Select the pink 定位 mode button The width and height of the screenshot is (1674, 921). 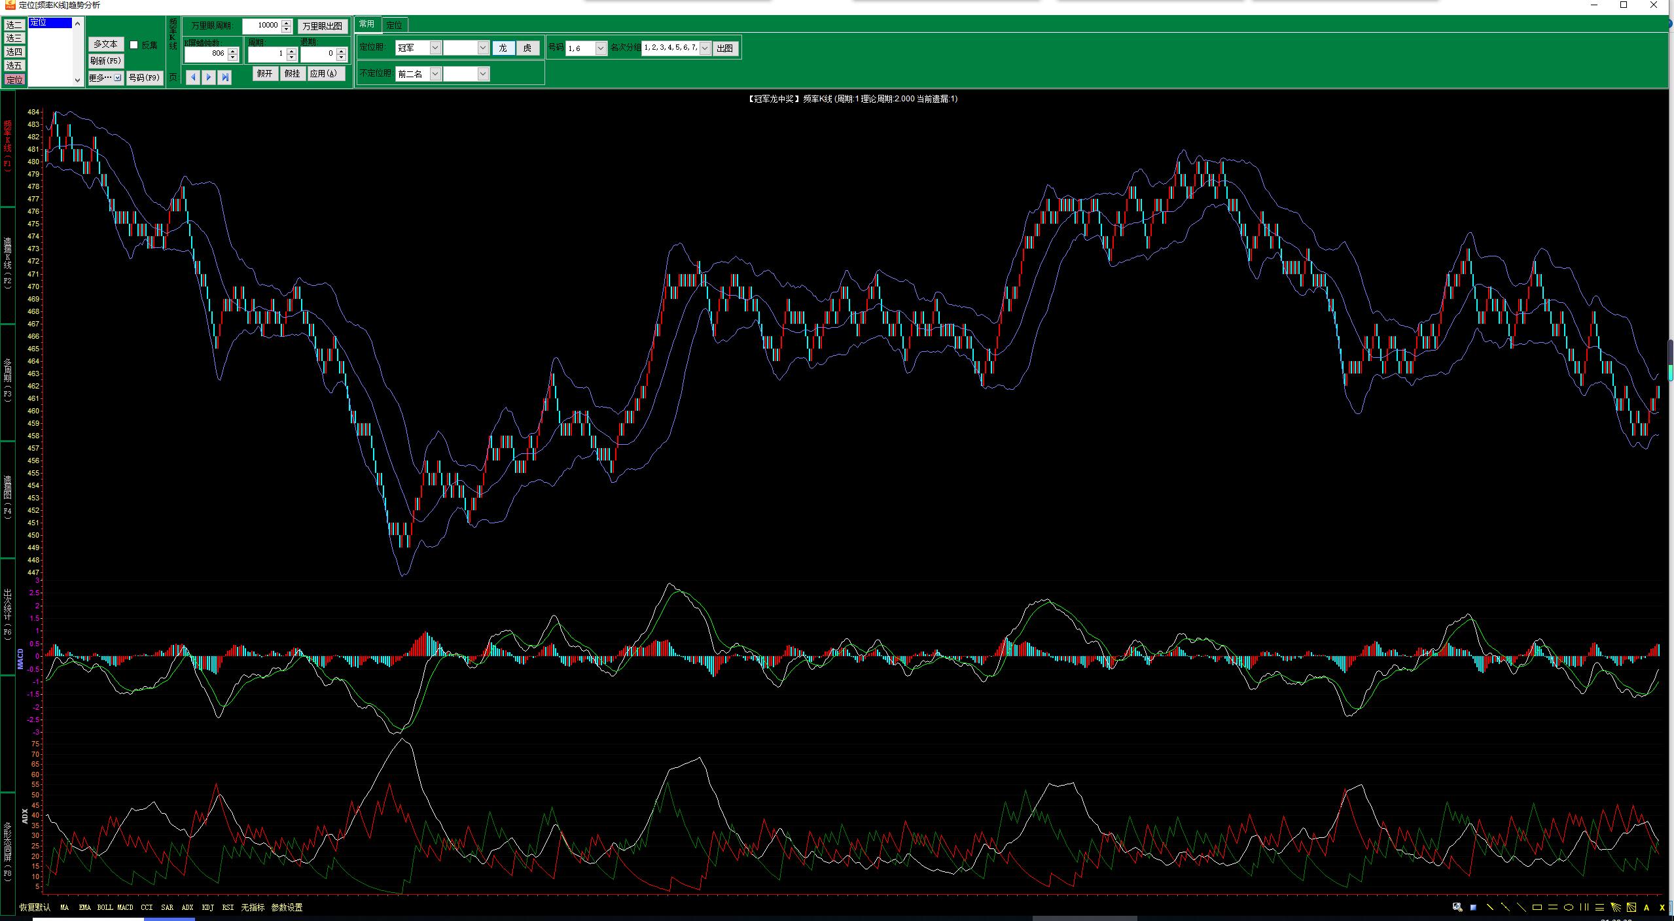pos(14,80)
